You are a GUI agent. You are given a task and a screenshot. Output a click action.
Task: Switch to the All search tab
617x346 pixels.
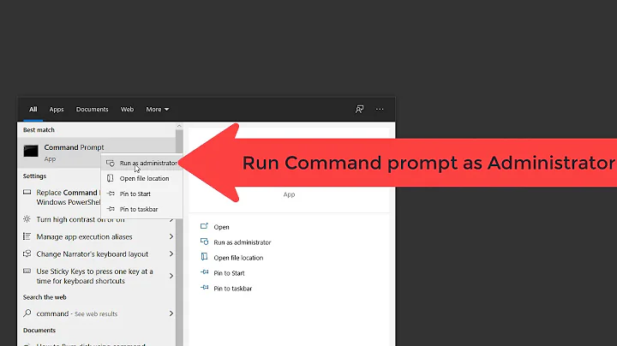pos(33,110)
